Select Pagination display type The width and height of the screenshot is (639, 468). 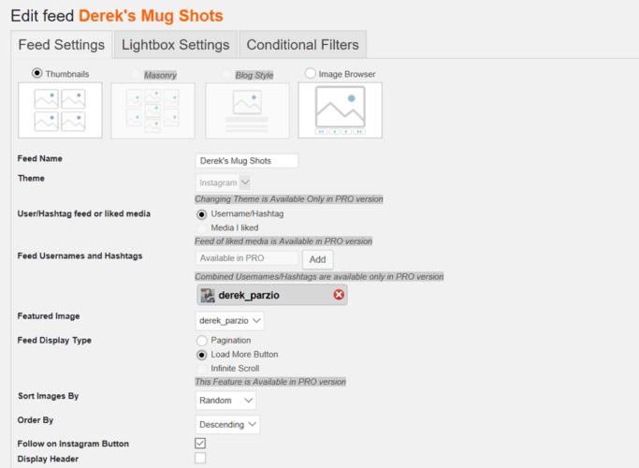(202, 341)
